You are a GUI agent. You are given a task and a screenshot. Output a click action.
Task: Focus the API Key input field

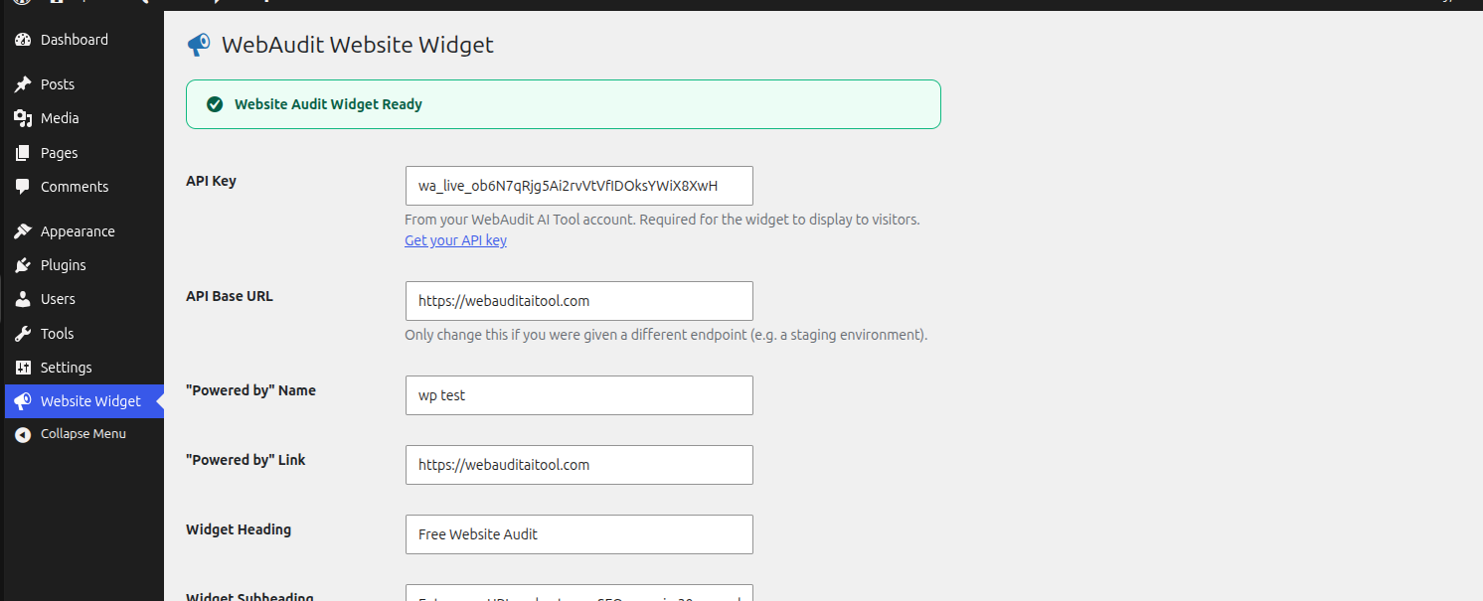click(x=579, y=186)
